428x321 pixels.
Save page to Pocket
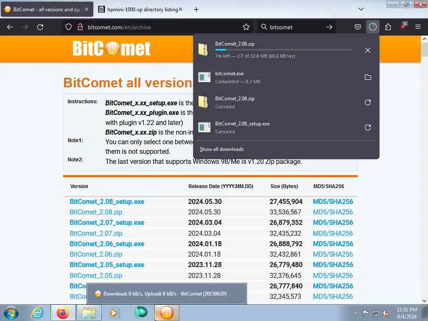[x=358, y=27]
